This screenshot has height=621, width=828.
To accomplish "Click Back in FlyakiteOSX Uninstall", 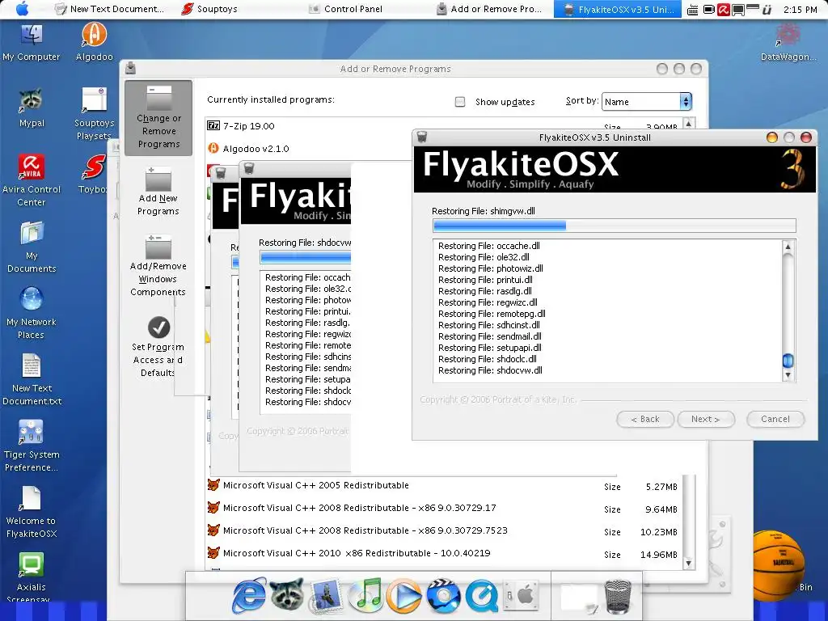I will tap(645, 419).
